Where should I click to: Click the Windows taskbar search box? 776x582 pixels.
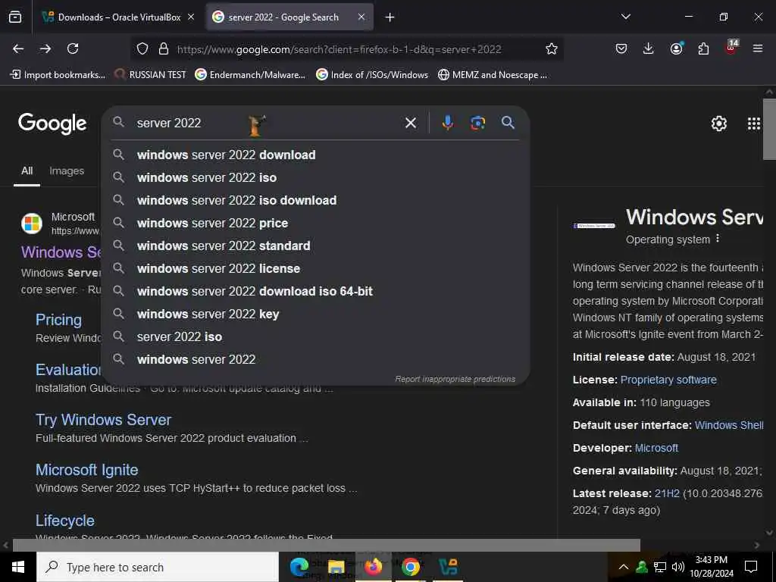[158, 567]
